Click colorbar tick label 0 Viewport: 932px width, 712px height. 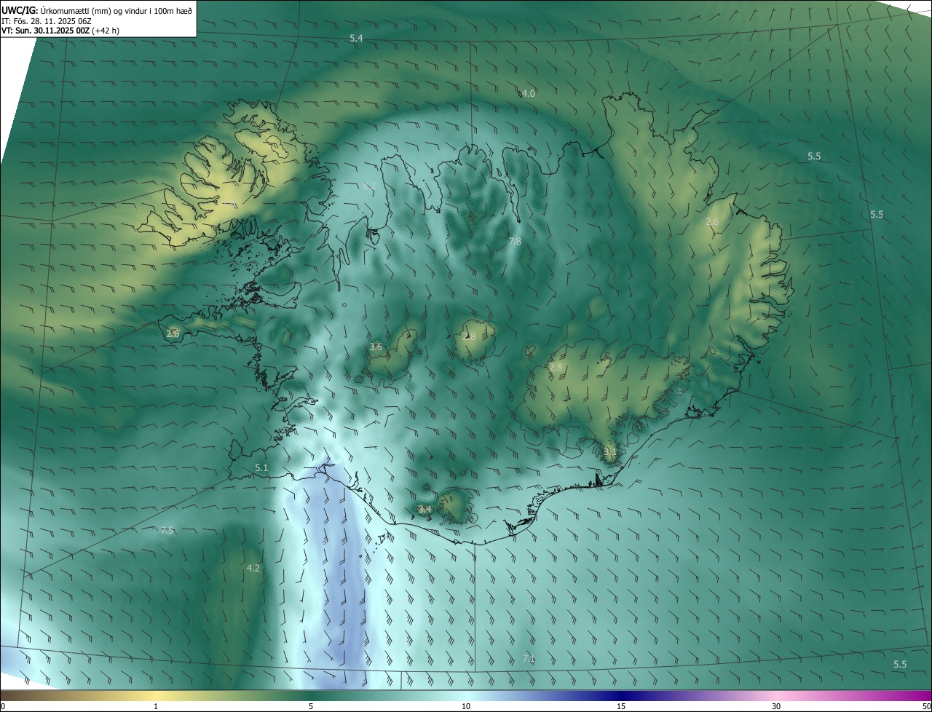3,706
